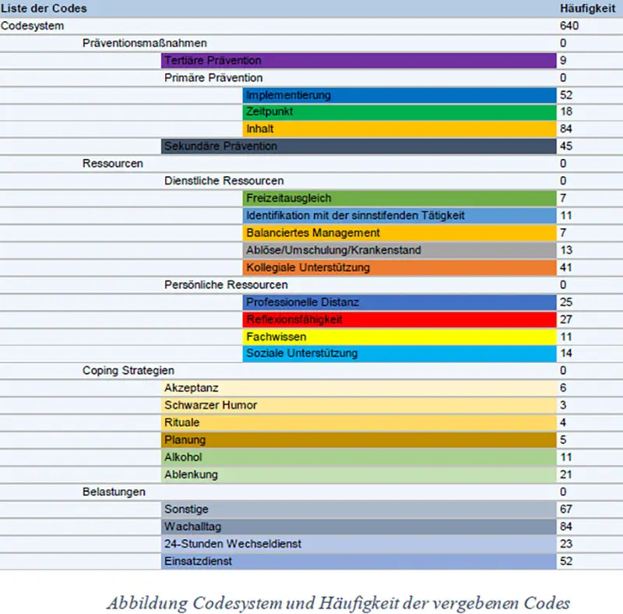This screenshot has width=623, height=614.
Task: Click the frequency value 640
Action: click(569, 26)
